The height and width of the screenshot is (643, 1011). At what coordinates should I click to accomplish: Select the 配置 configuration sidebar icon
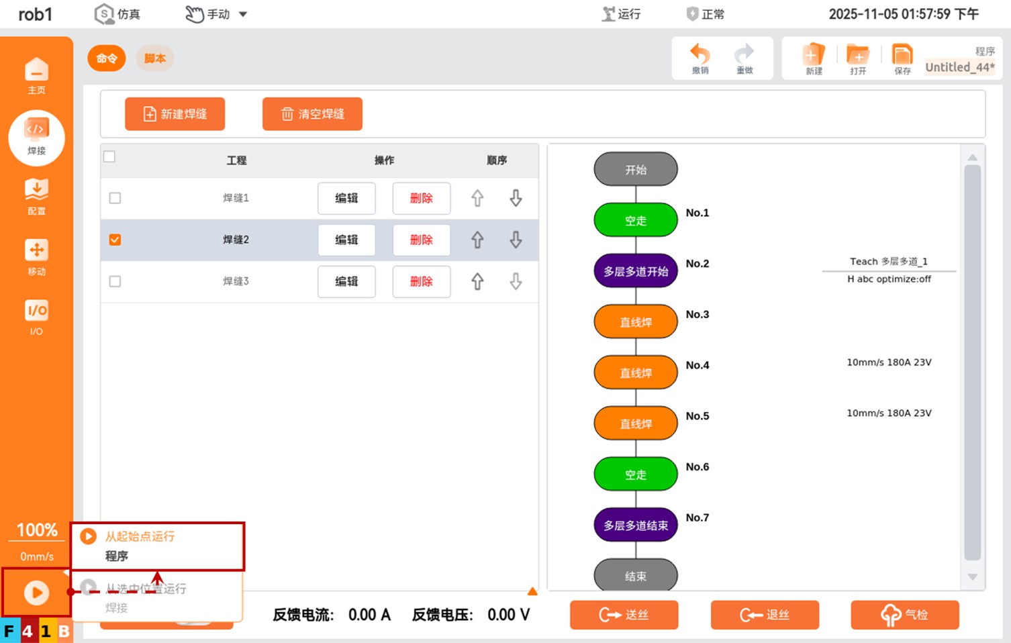36,196
